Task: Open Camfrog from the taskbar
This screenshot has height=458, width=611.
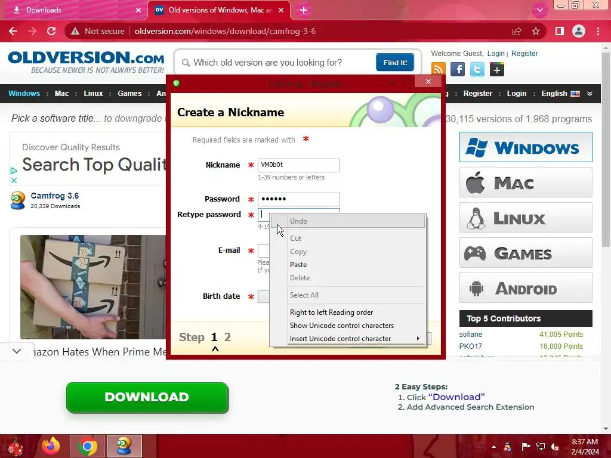Action: 124,446
